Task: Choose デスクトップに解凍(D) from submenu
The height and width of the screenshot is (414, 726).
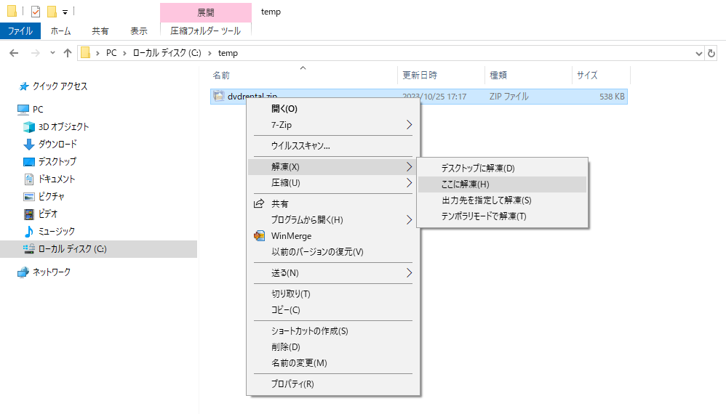Action: click(x=503, y=169)
